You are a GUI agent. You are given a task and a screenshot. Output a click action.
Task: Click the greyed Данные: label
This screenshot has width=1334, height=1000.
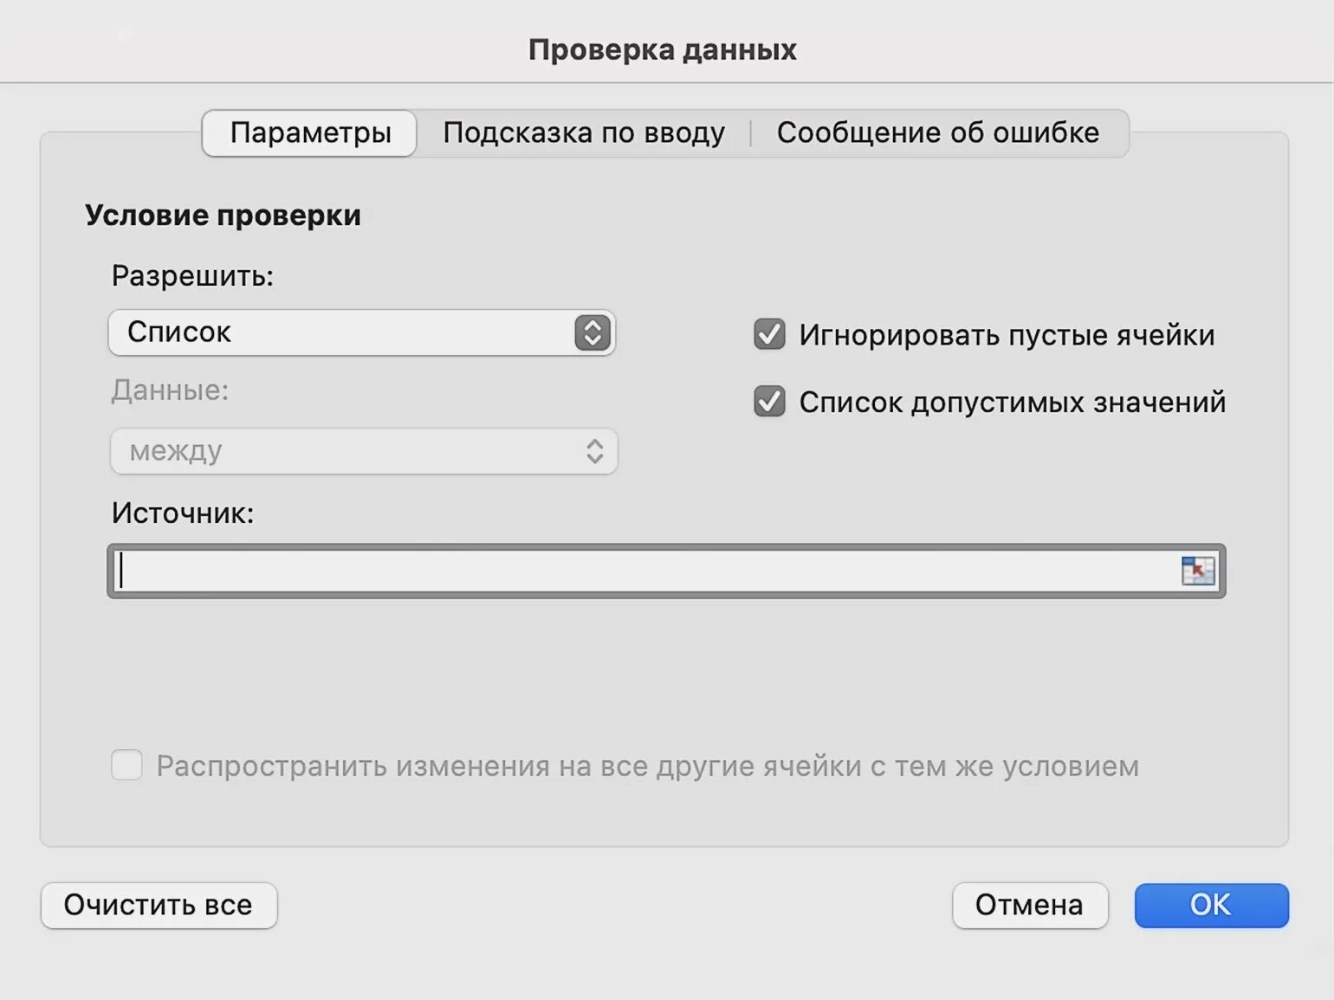(170, 390)
